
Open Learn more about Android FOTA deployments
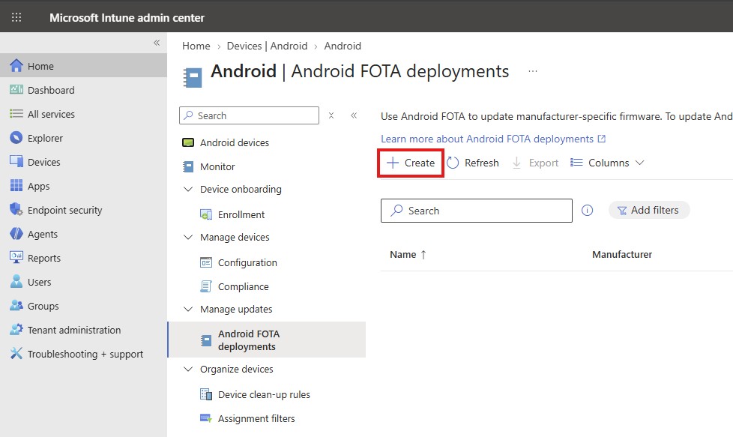click(493, 139)
